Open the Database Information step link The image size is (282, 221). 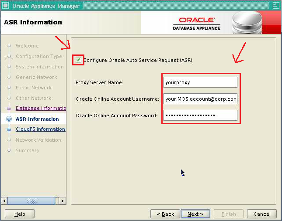pyautogui.click(x=41, y=108)
